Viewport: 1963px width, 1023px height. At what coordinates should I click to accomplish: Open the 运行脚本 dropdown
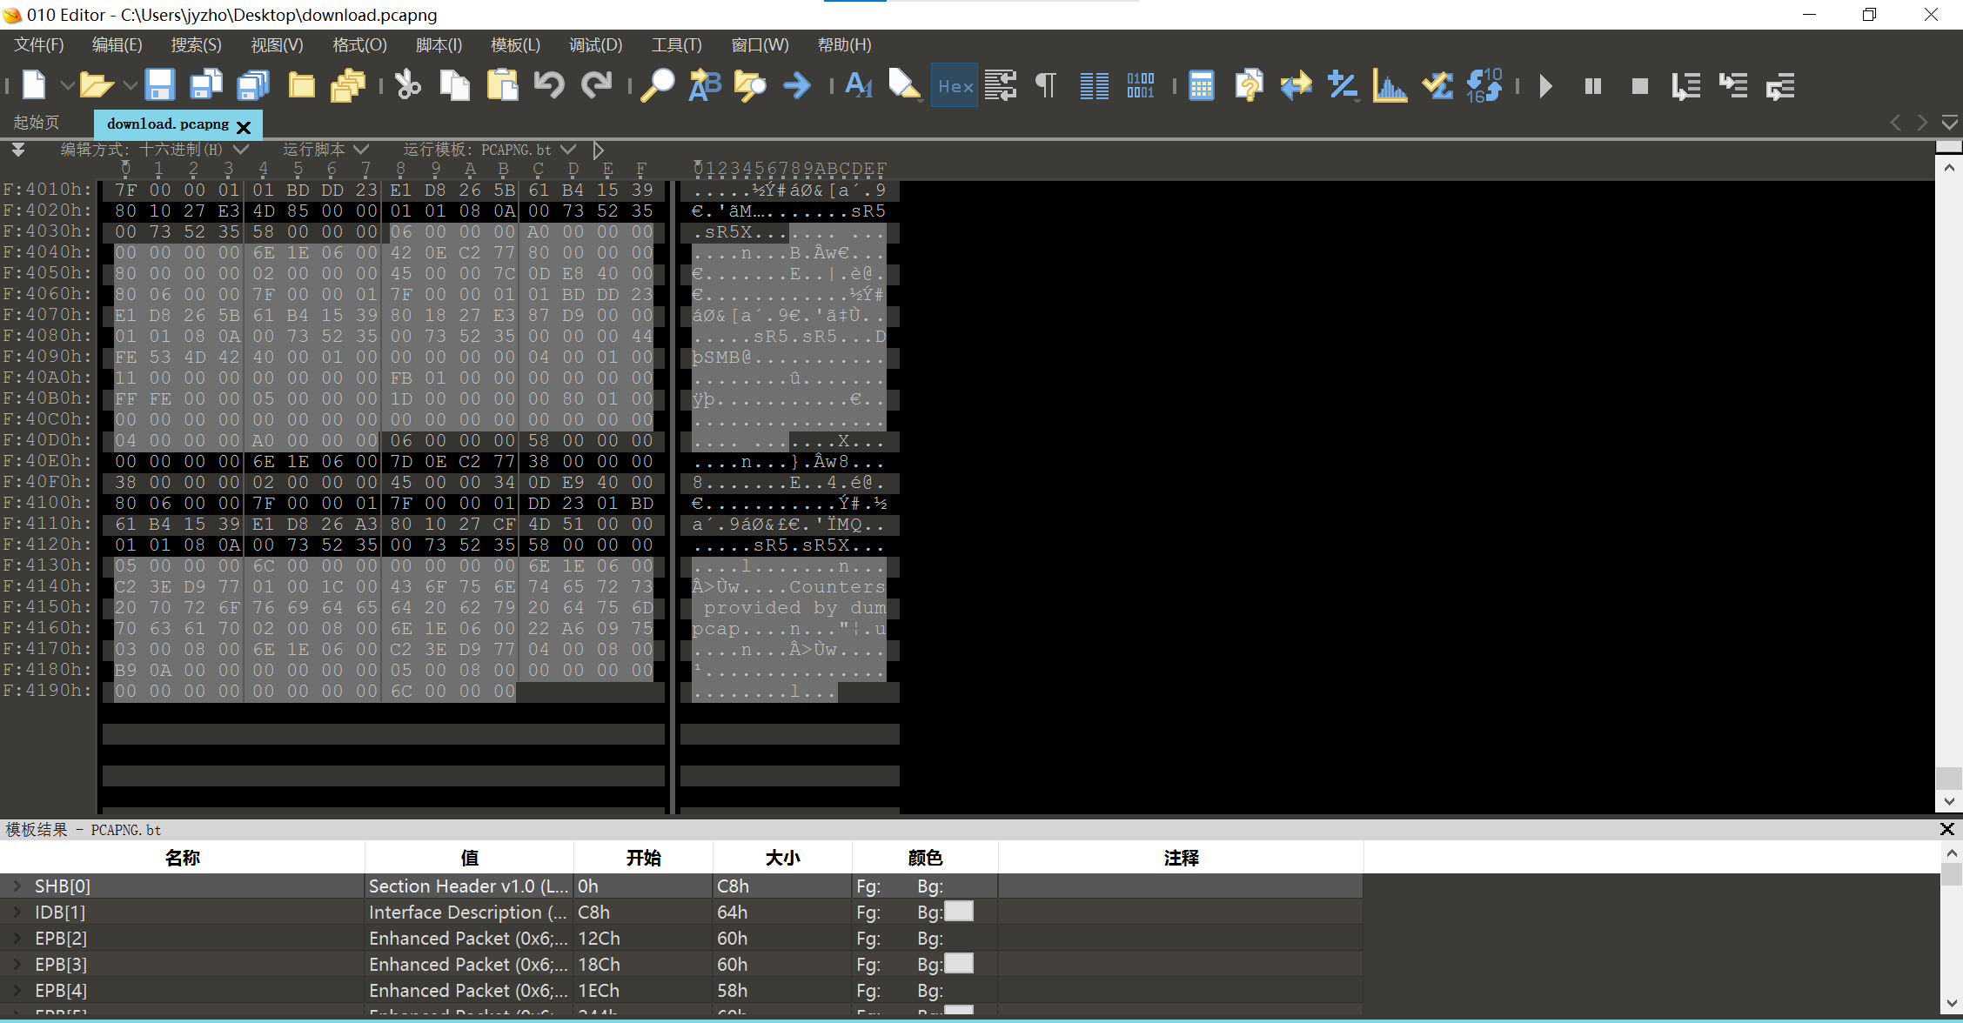(x=361, y=149)
